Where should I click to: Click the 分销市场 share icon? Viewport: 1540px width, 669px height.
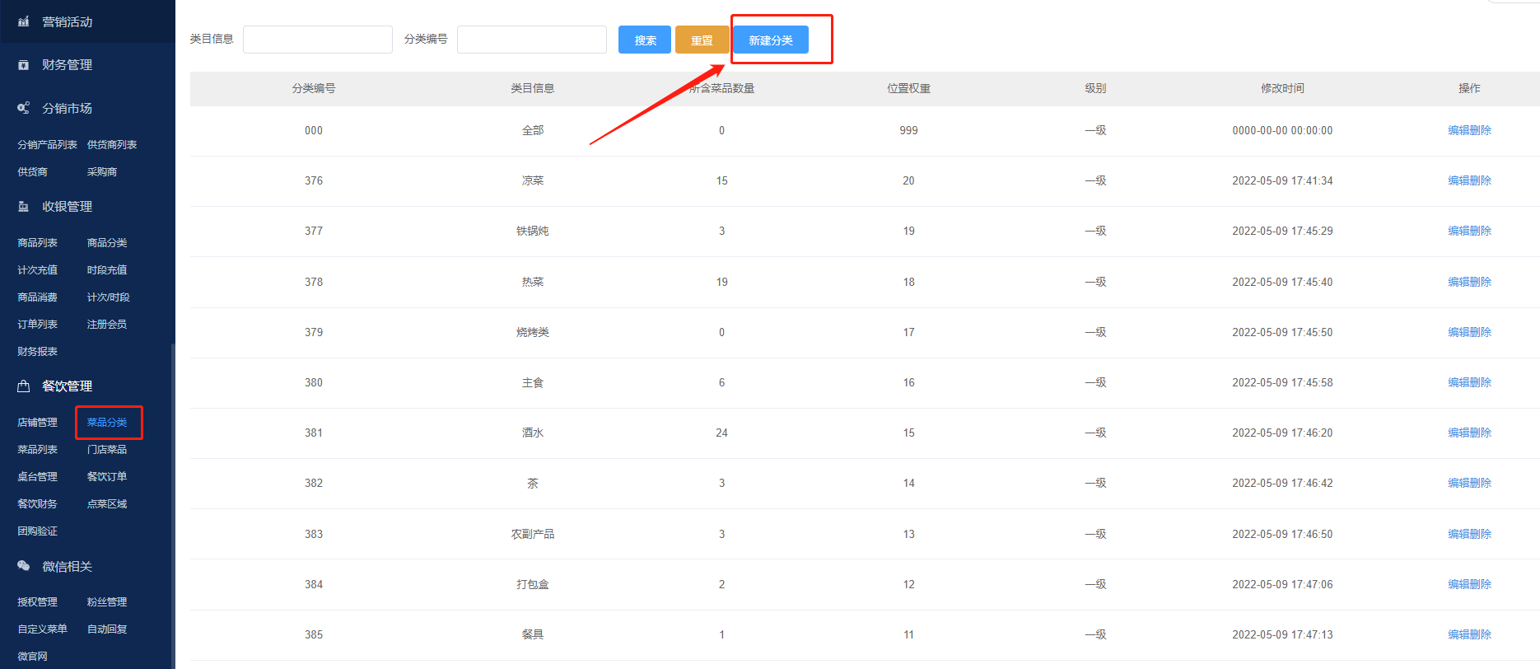coord(23,108)
